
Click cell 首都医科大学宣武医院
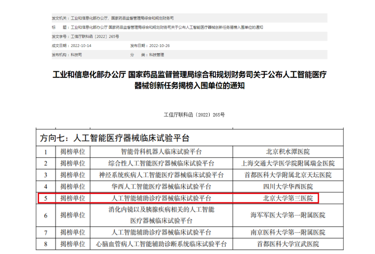(288, 244)
